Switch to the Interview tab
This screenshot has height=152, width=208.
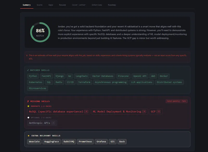97,5
